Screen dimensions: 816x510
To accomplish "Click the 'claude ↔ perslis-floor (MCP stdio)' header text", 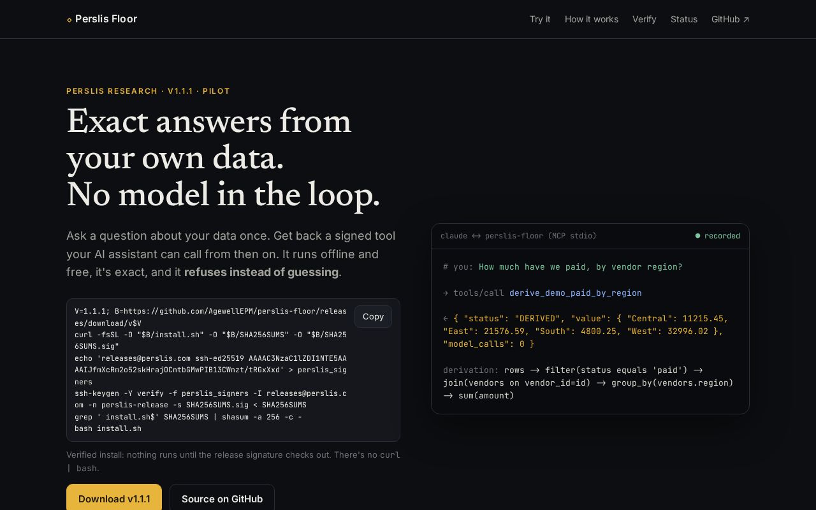I will tap(518, 236).
